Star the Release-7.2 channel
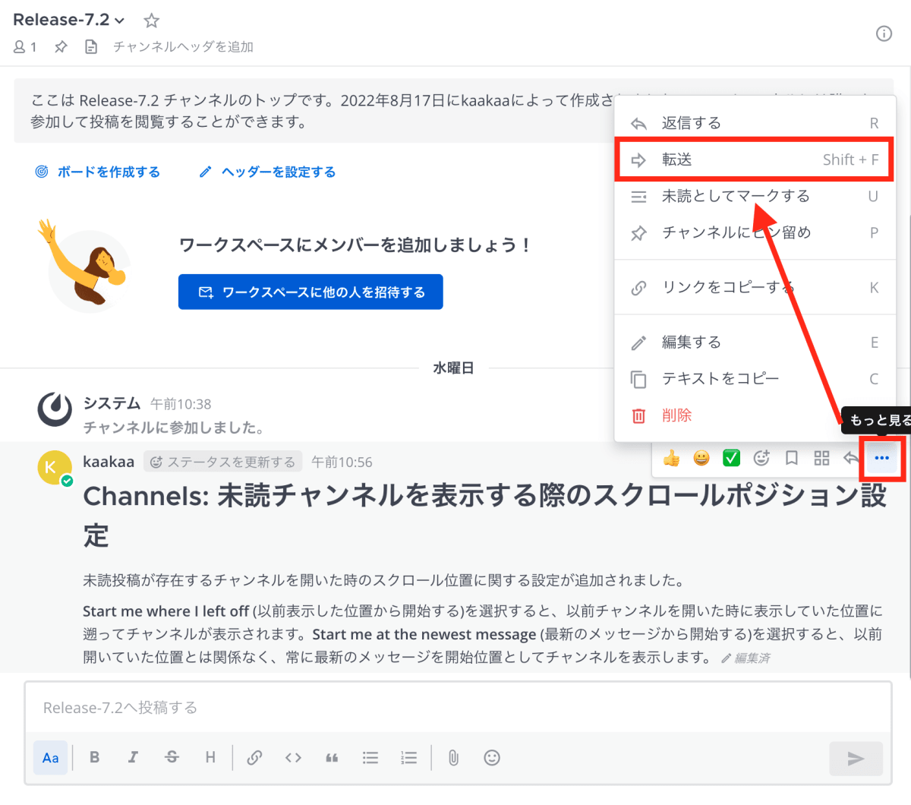Screen dimensions: 911x805 (151, 21)
